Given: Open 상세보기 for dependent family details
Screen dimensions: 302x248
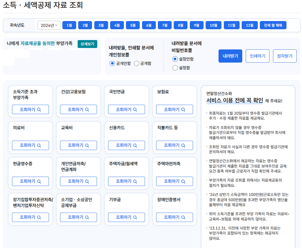Looking at the screenshot, I should tap(87, 44).
